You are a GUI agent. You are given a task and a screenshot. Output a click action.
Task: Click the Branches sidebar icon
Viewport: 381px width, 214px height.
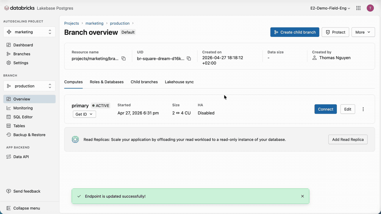pyautogui.click(x=9, y=54)
